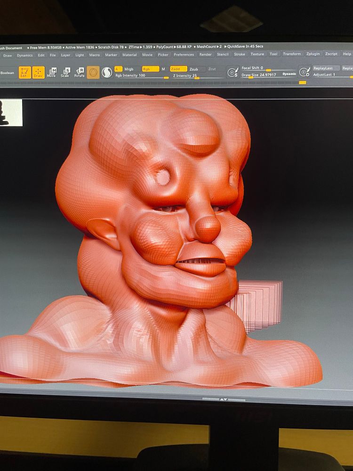Screen dimensions: 353x471
Task: Toggle the A channel button
Action: 118,69
